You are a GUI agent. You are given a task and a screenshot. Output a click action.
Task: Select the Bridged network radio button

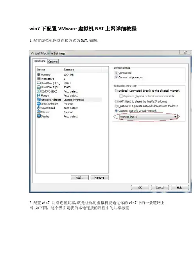[x=116, y=90]
